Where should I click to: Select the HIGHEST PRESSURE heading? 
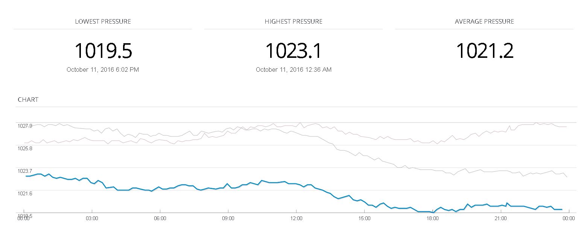click(293, 21)
